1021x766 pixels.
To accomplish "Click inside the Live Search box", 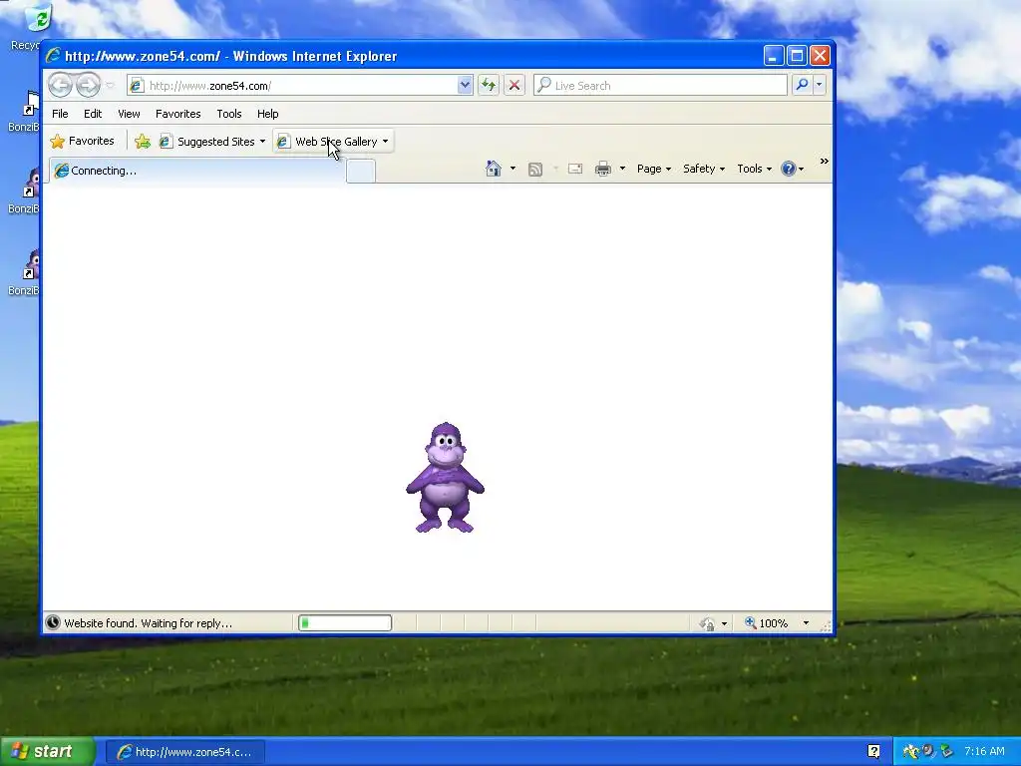I will [660, 86].
